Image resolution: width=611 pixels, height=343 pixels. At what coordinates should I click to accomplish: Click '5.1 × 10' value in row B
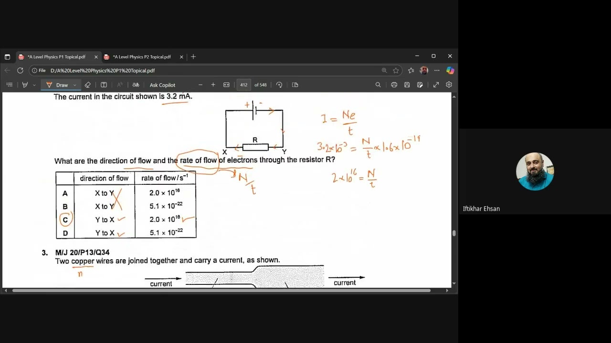(166, 206)
